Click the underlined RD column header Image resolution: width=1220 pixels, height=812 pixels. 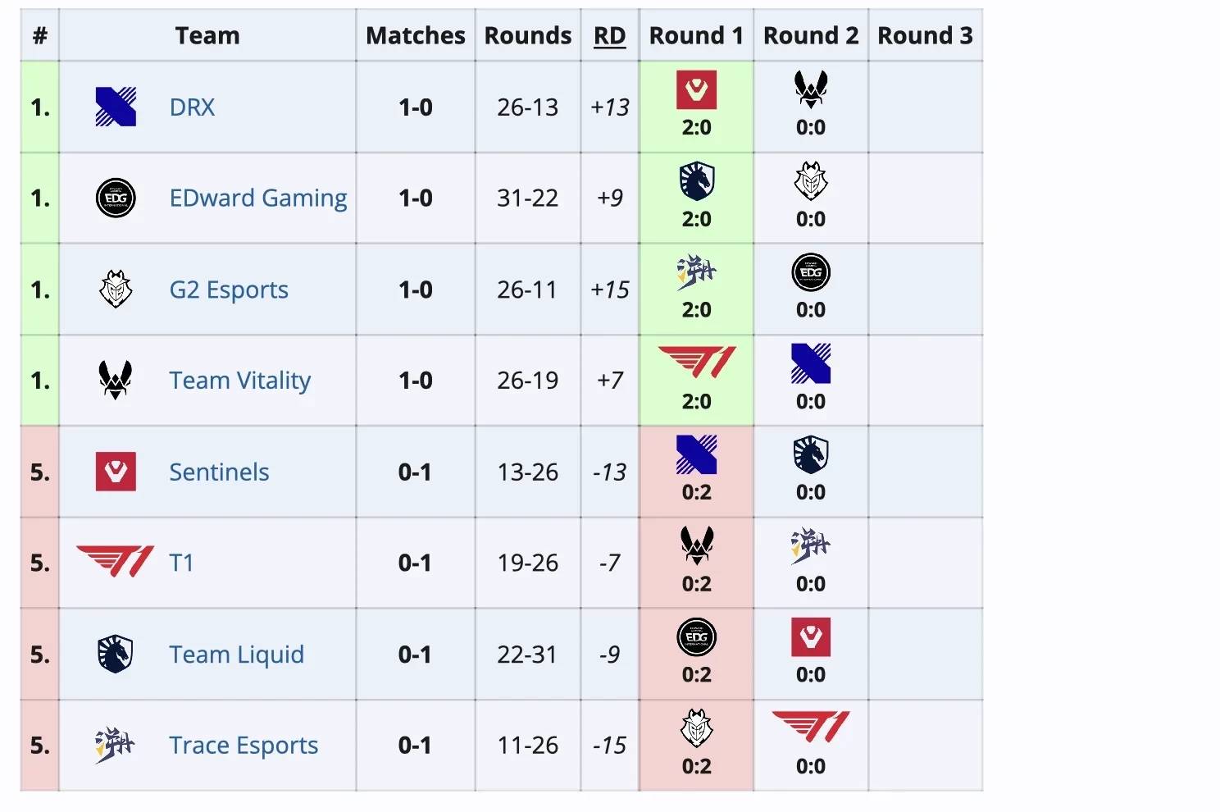[x=609, y=36]
